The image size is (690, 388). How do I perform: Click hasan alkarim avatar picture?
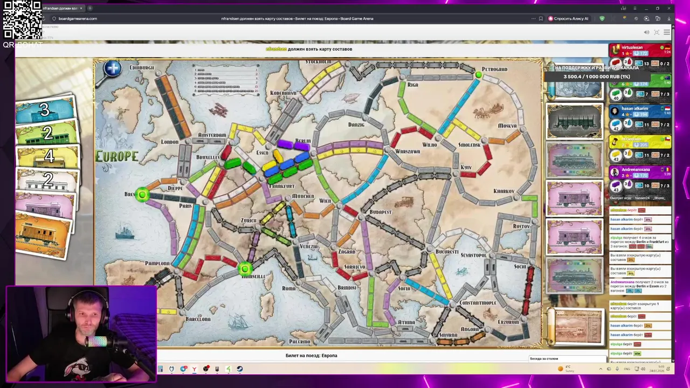click(x=615, y=110)
